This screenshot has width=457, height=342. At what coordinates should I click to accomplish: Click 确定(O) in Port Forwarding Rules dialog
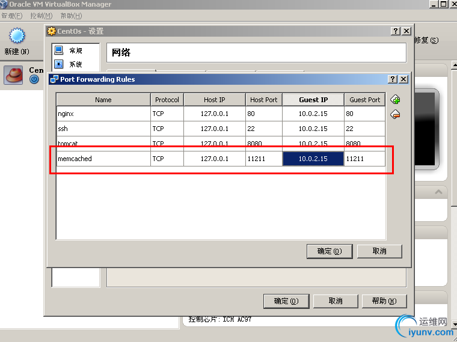click(x=330, y=251)
